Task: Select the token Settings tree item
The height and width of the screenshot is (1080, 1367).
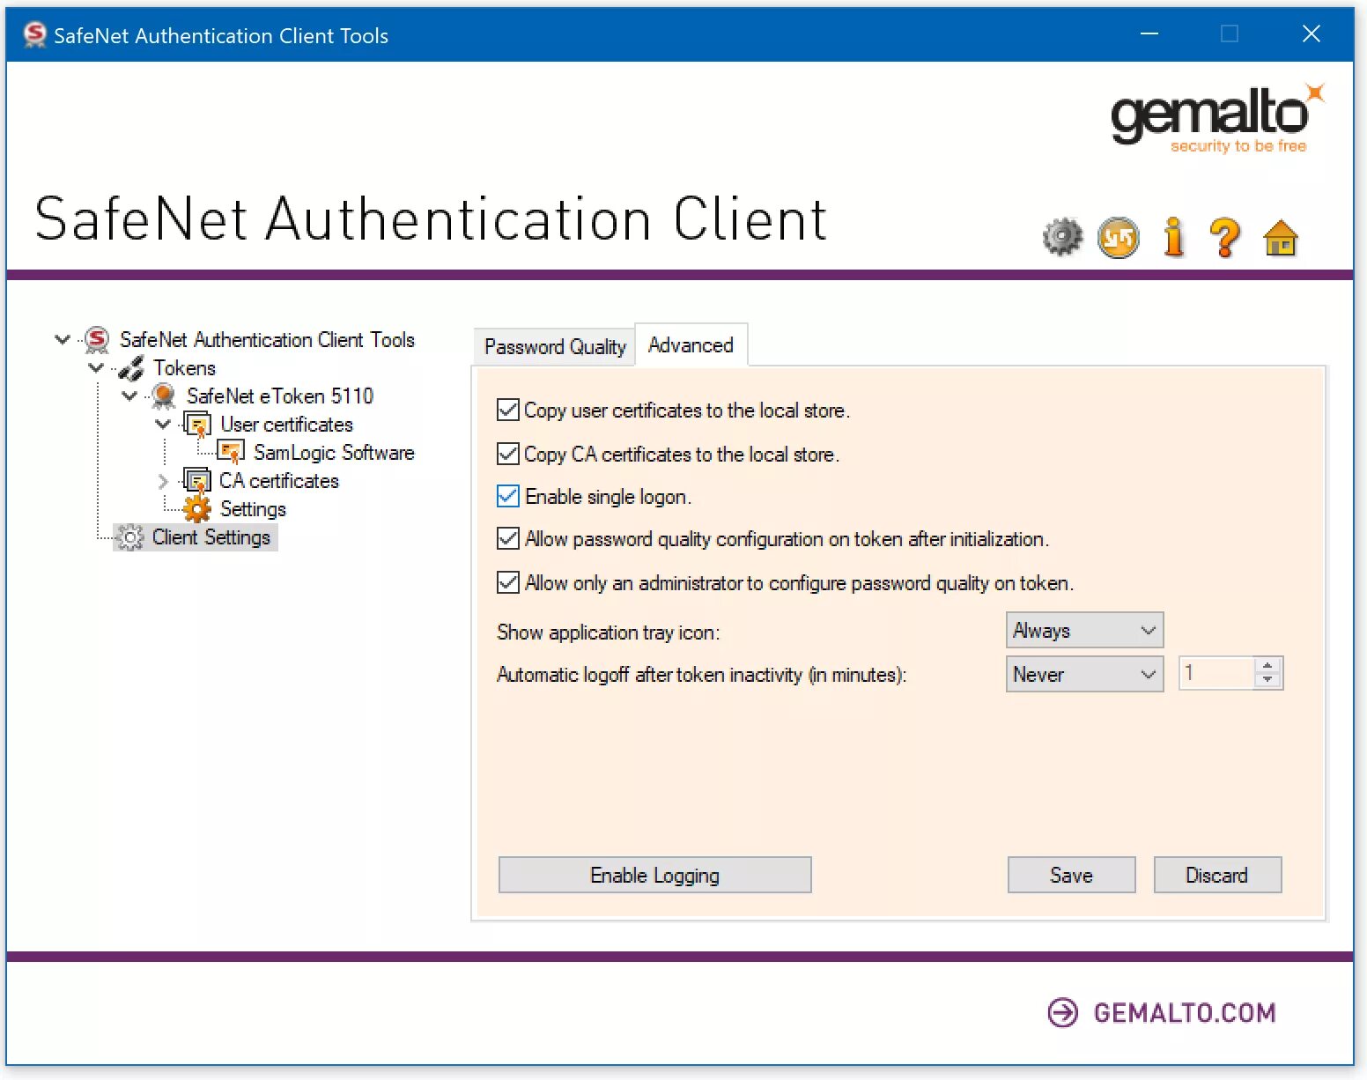Action: click(x=253, y=509)
